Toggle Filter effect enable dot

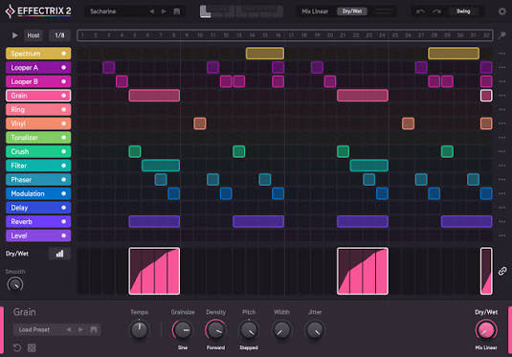64,166
